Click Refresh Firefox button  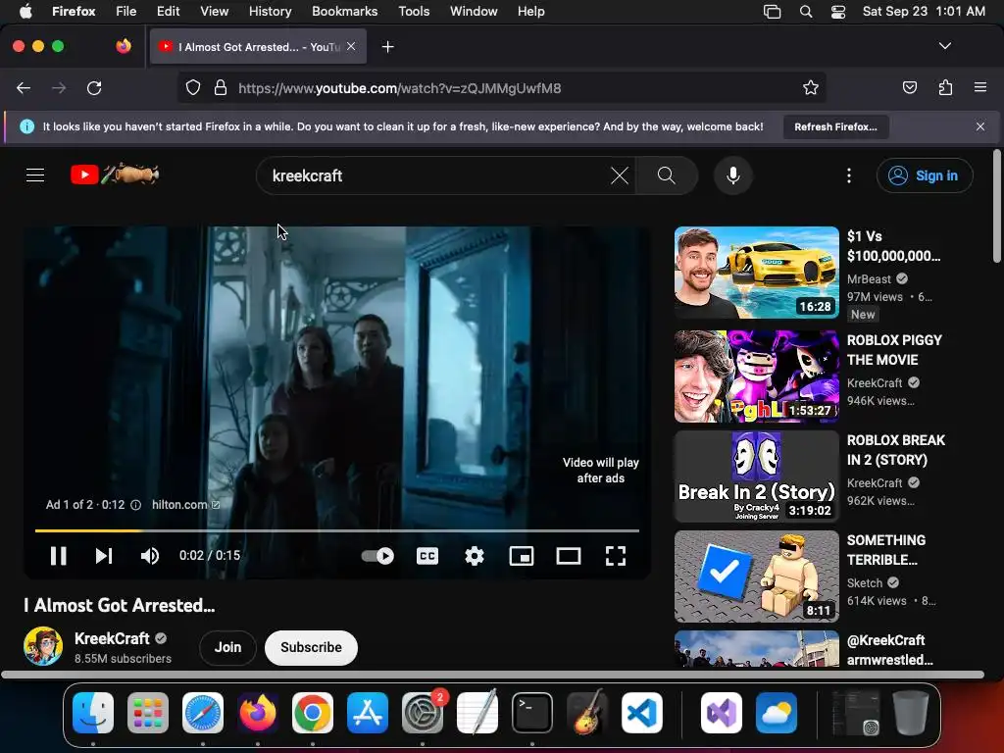835,126
